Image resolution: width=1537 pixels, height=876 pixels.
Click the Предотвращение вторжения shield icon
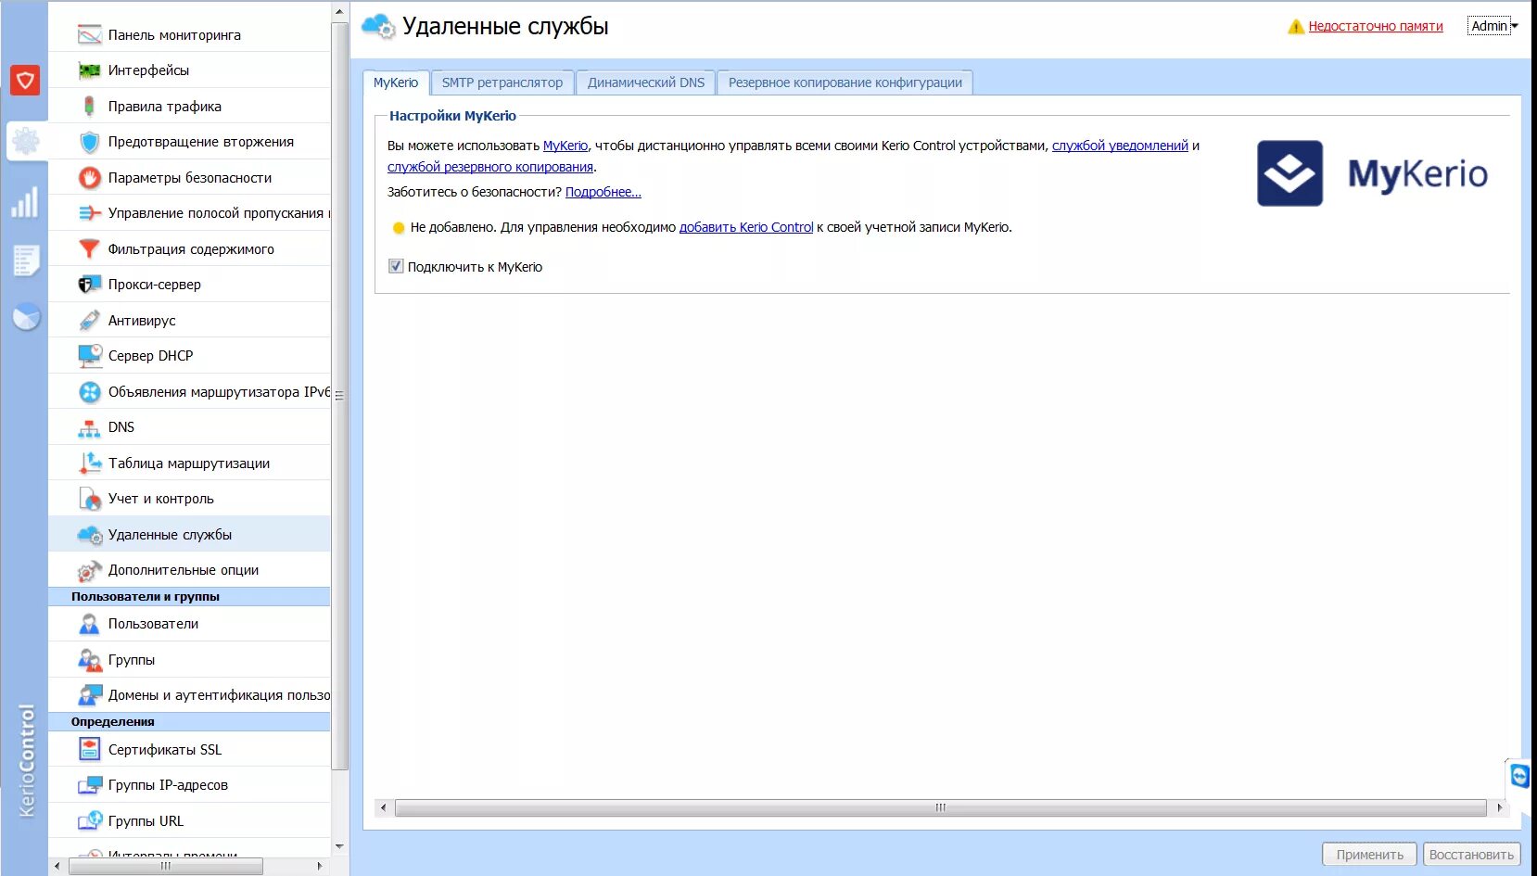click(89, 142)
